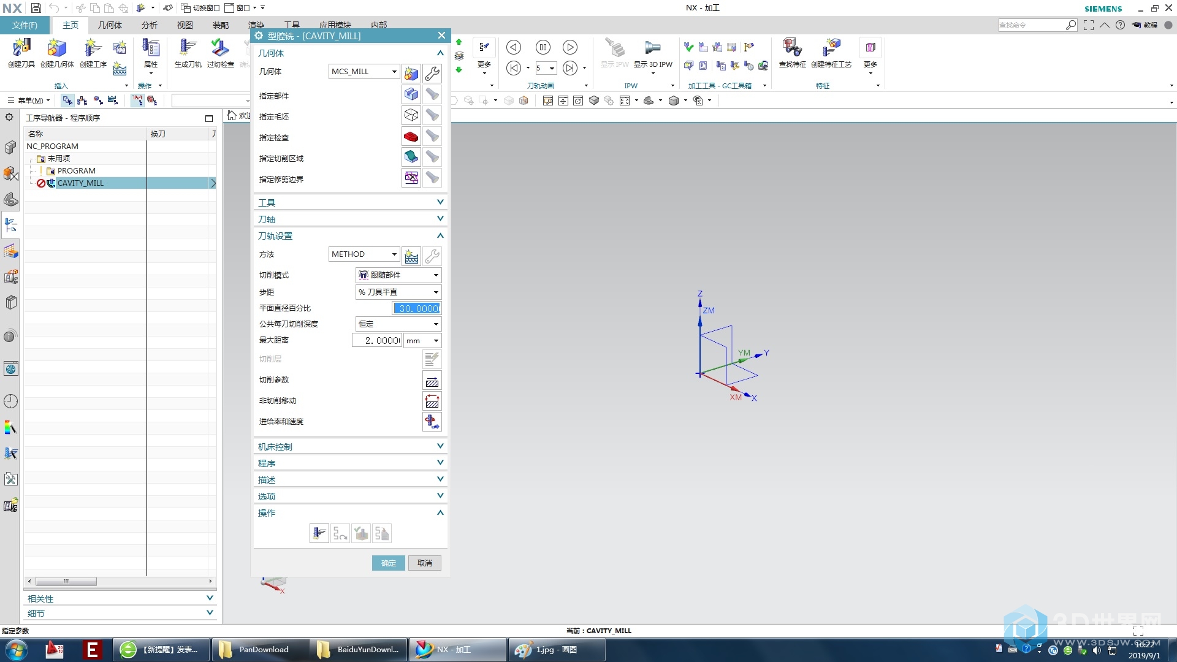Image resolution: width=1177 pixels, height=662 pixels.
Task: Open the Assembly Navigator sidebar tab
Action: (10, 147)
